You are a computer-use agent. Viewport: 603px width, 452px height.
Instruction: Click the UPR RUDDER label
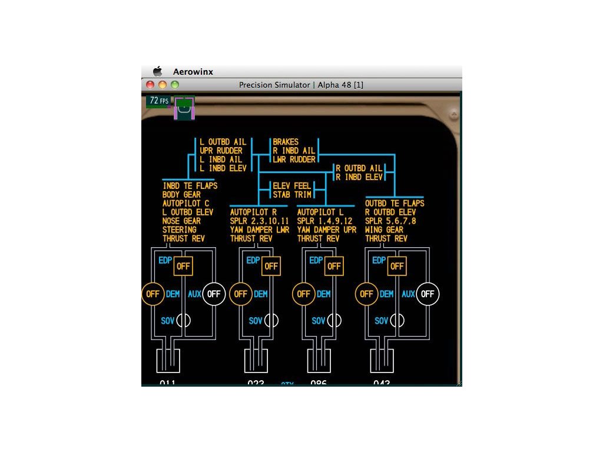point(221,151)
